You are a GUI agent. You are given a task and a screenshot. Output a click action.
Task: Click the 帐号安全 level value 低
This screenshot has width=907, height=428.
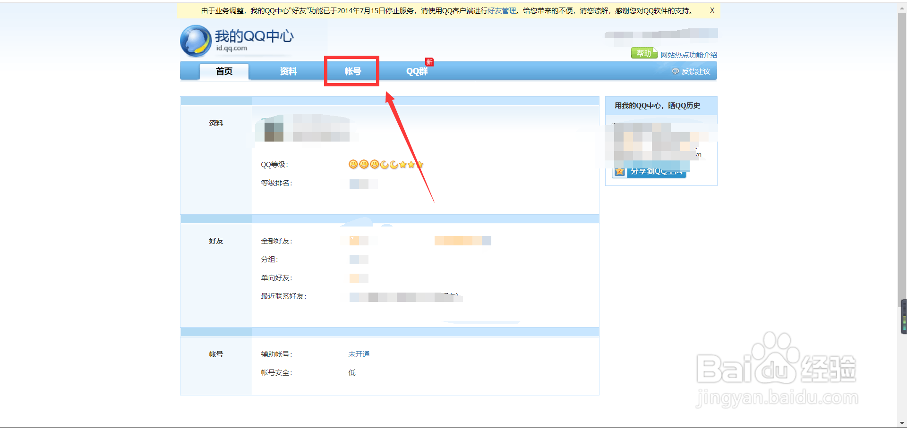pos(352,373)
